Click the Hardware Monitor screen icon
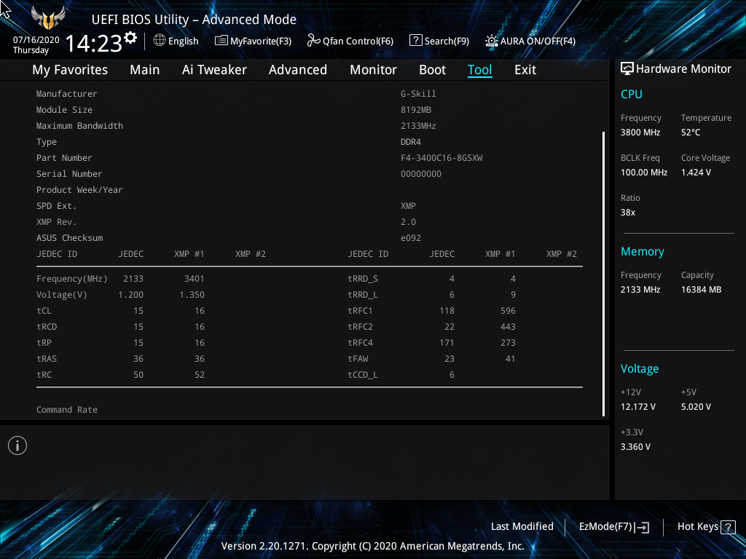This screenshot has height=559, width=746. 627,69
